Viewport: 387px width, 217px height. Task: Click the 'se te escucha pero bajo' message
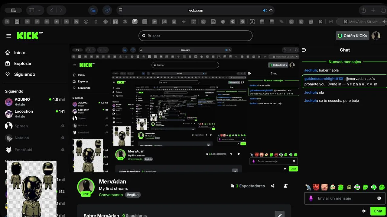tap(338, 101)
